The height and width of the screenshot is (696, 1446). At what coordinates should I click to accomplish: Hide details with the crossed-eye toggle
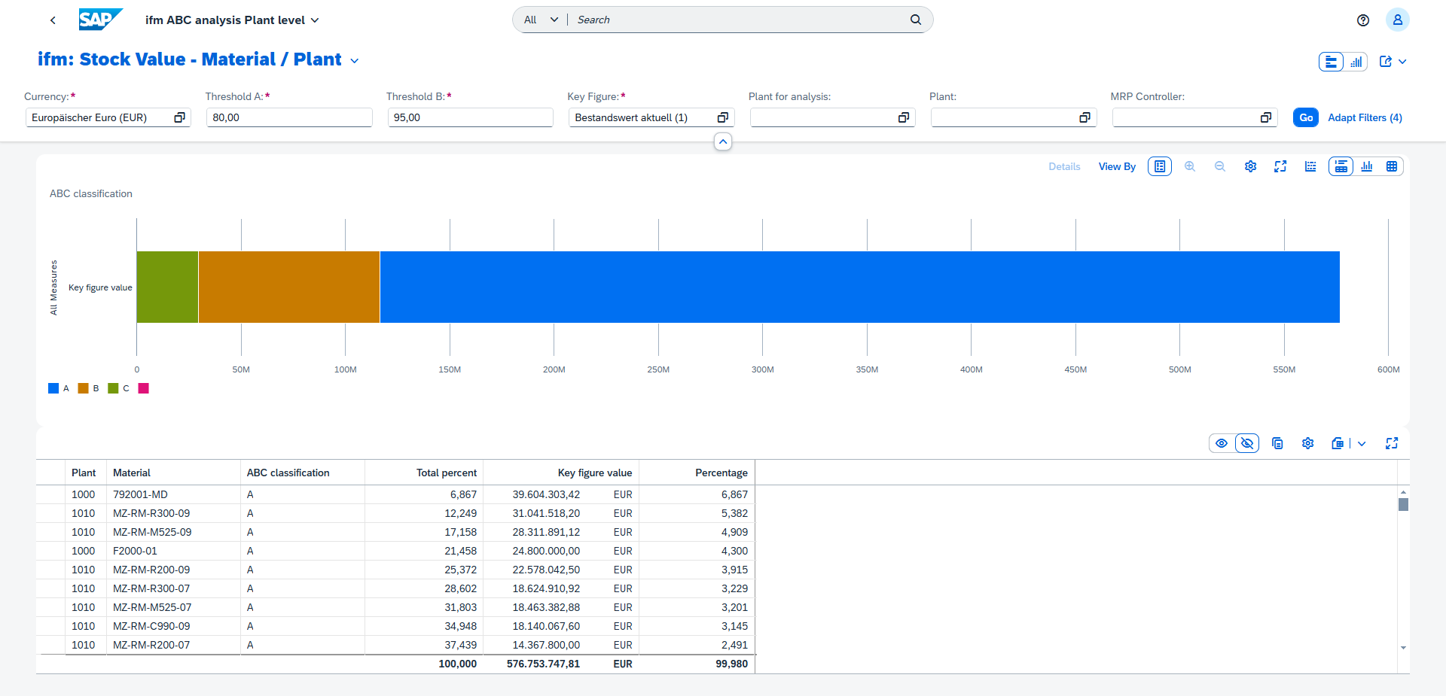(1247, 443)
